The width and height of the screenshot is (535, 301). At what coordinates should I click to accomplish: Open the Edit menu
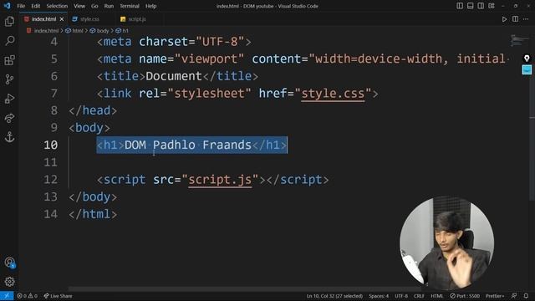(35, 6)
